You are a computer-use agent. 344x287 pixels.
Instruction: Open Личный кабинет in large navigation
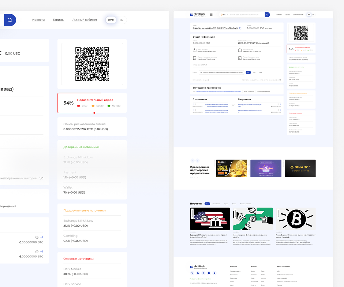click(x=85, y=20)
